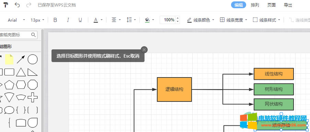Viewport: 310px width, 132px height.
Task: Select the teardrop shape
Action: [x=33, y=123]
